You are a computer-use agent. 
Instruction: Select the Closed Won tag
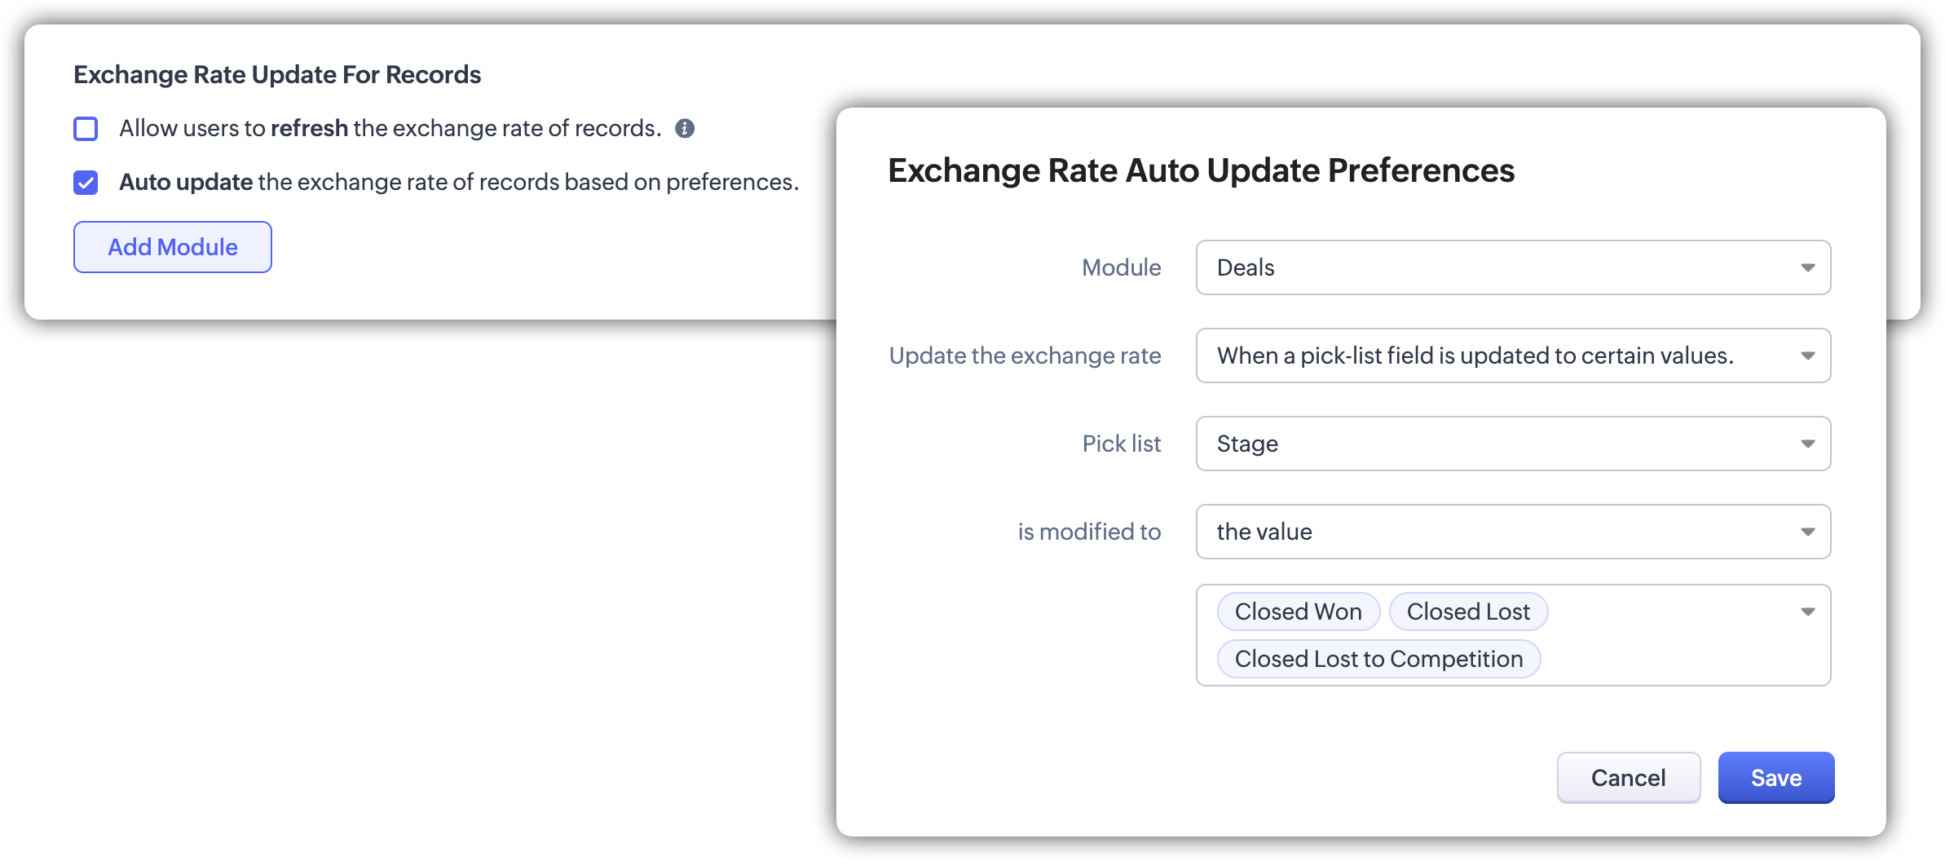pos(1298,612)
